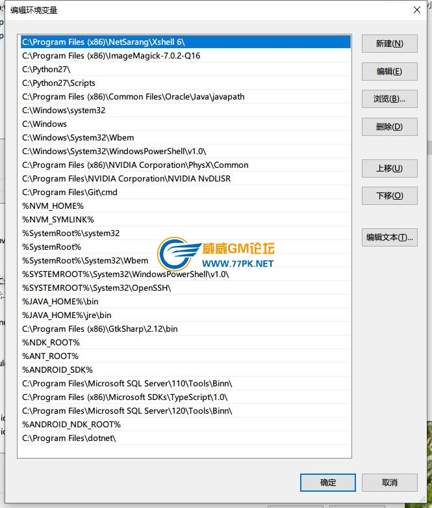The image size is (432, 508).
Task: Move entry up with 上移(U) button
Action: [389, 168]
